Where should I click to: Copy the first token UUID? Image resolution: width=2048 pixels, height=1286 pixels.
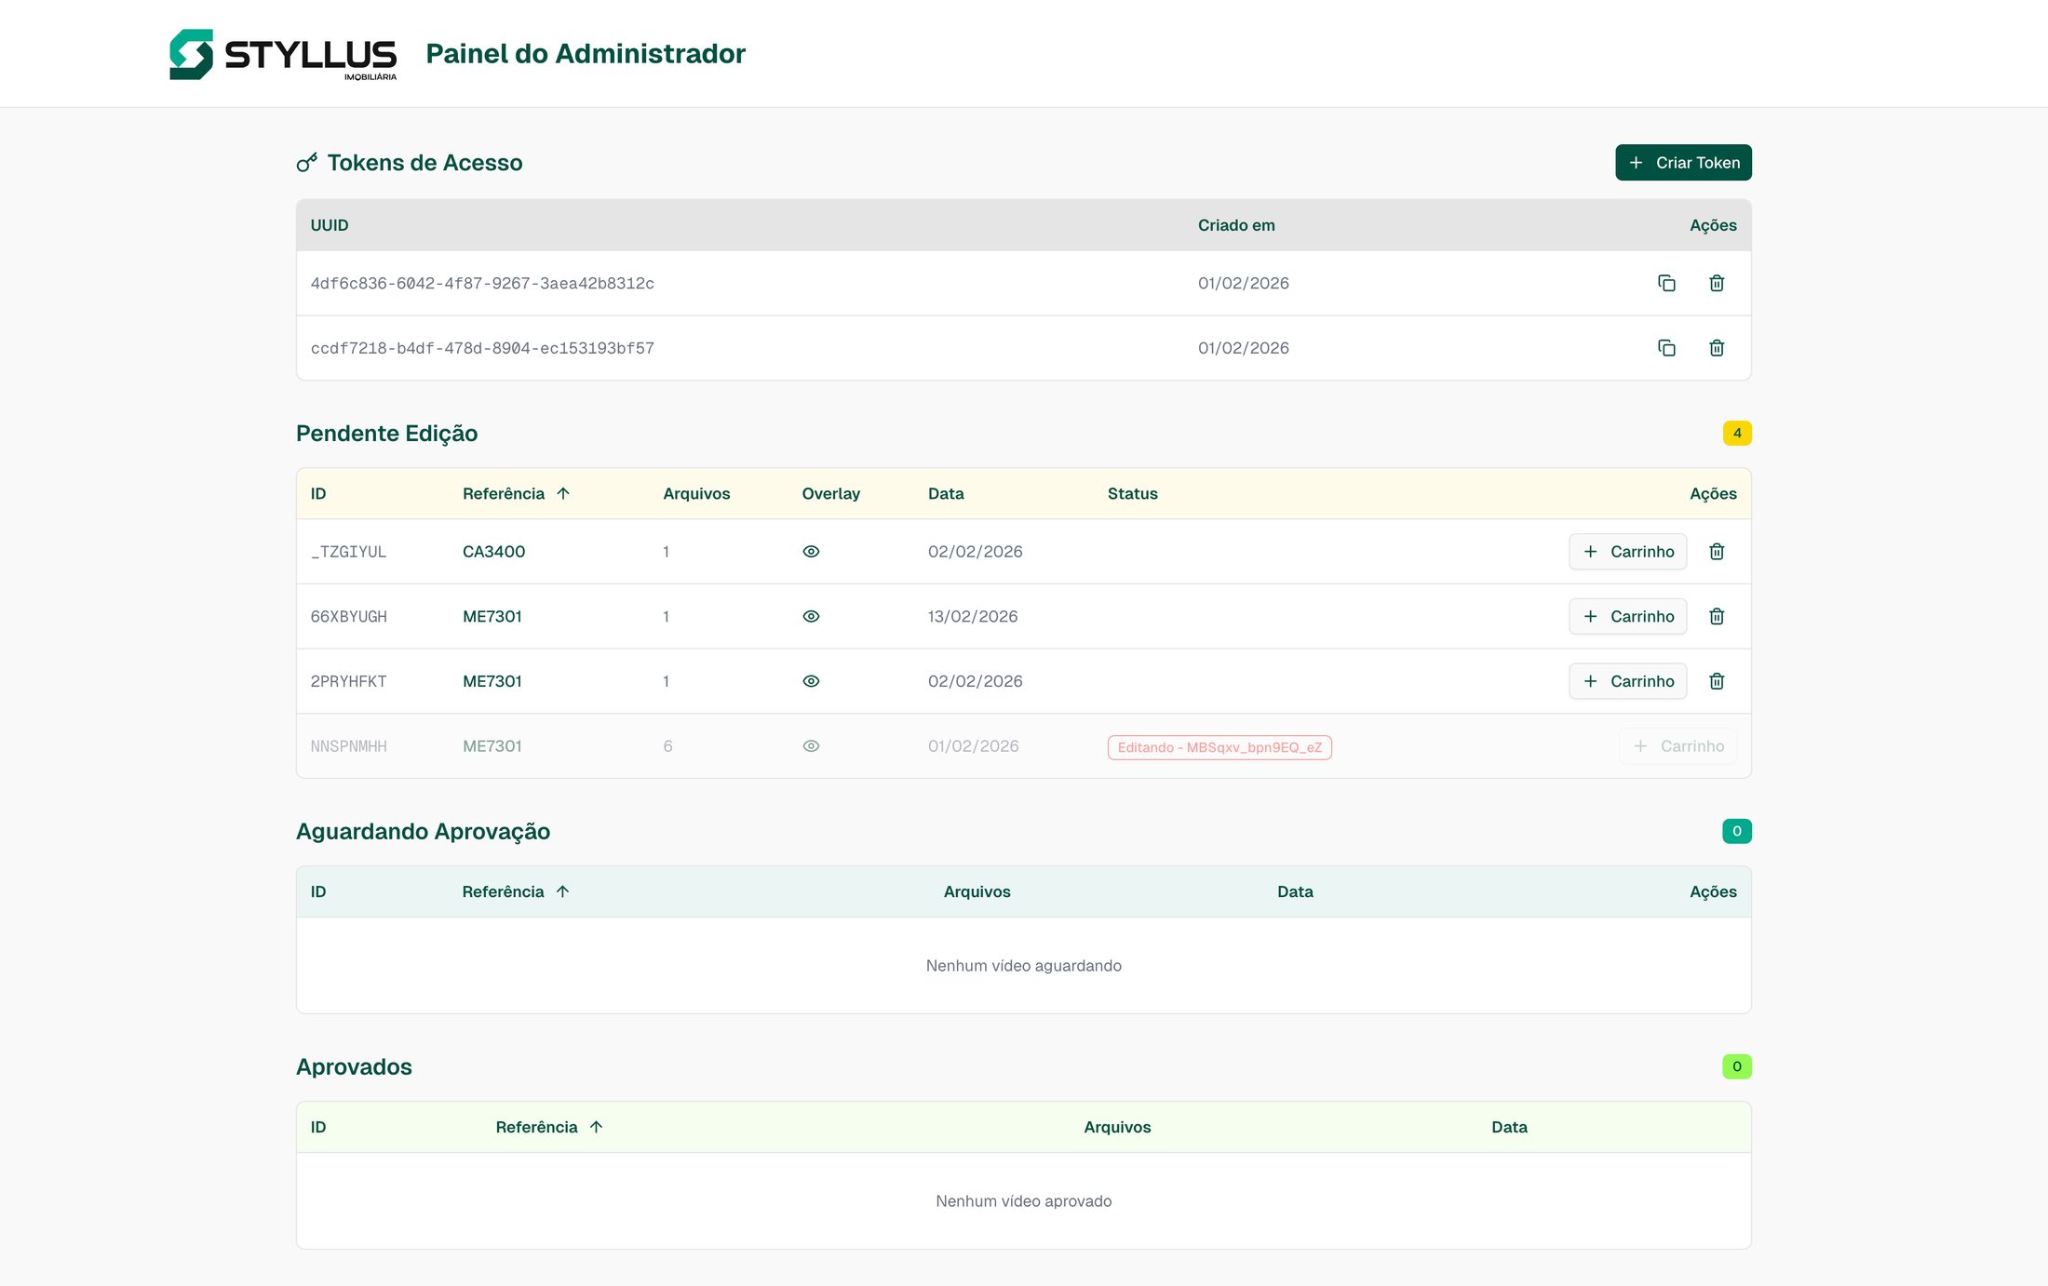(1666, 283)
